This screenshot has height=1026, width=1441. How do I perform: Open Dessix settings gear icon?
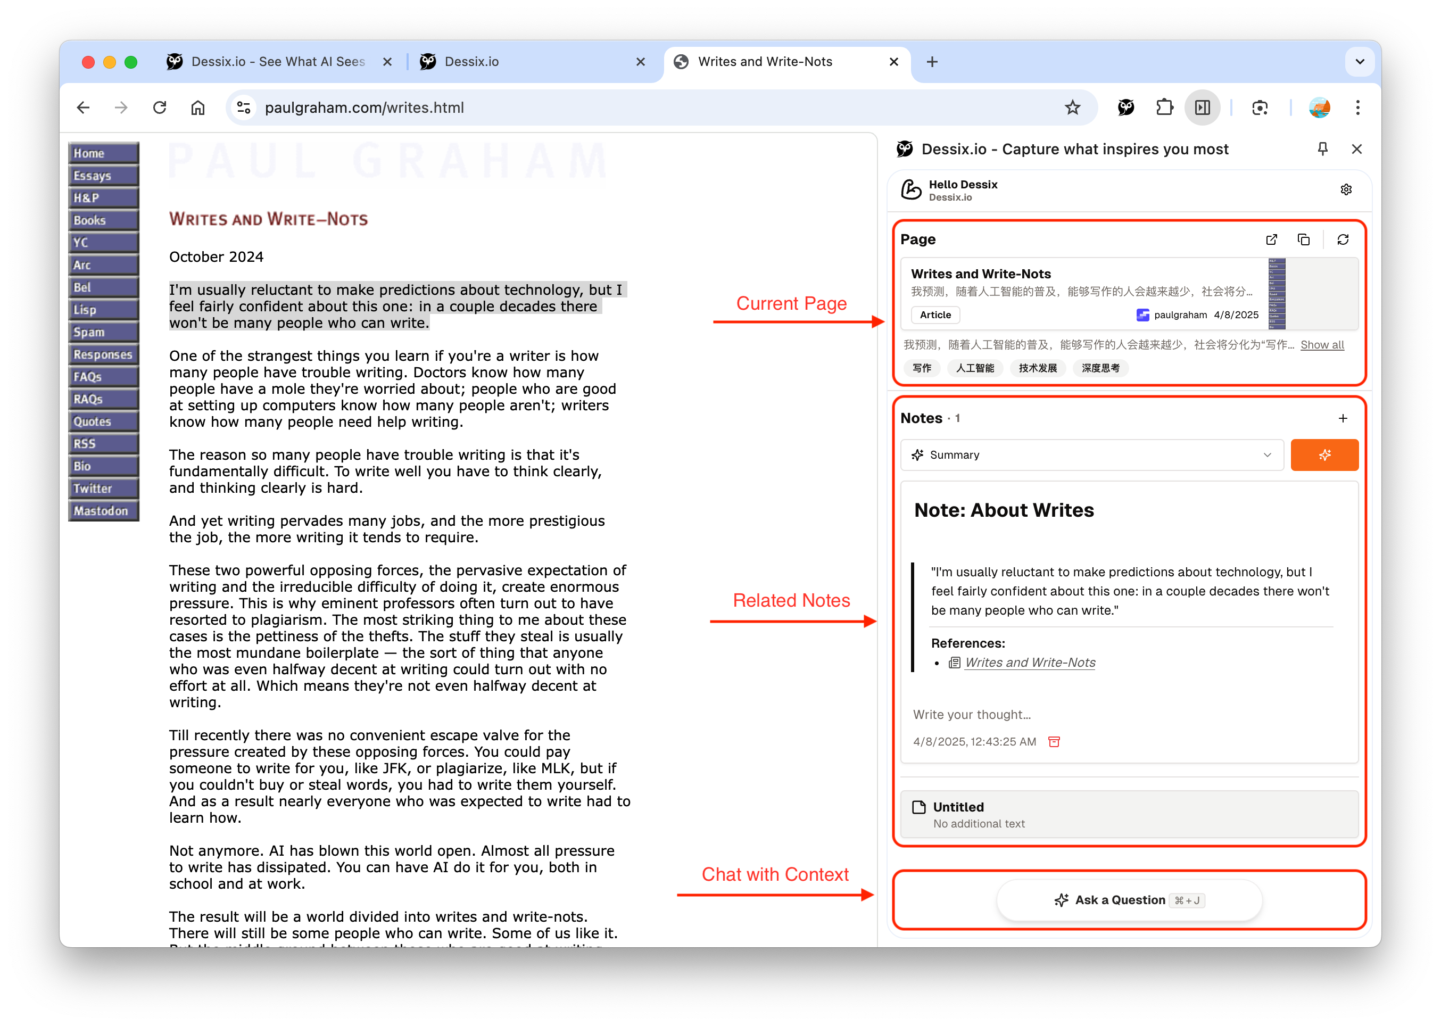(x=1346, y=189)
